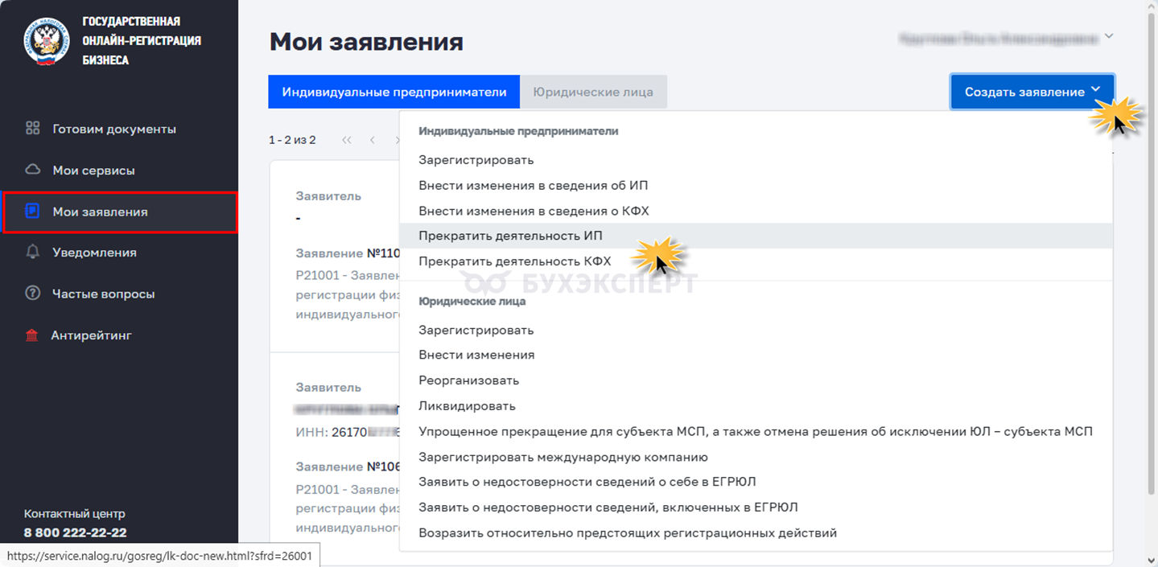Click the document icon beside Мои заявления
The height and width of the screenshot is (567, 1158).
pos(33,212)
